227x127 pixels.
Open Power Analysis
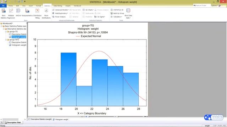pos(59,17)
